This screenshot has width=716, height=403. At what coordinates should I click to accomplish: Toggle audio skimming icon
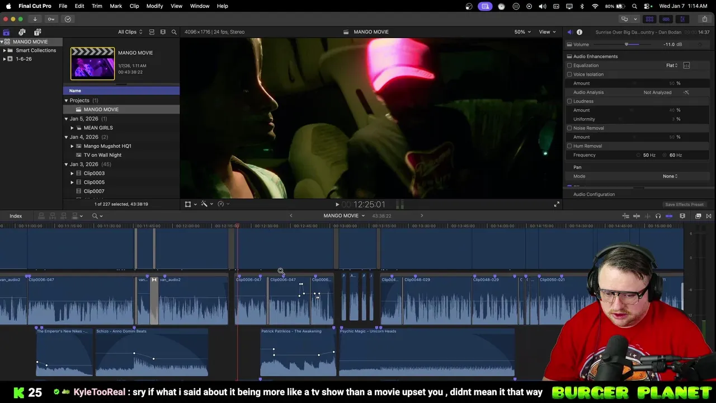pyautogui.click(x=648, y=216)
